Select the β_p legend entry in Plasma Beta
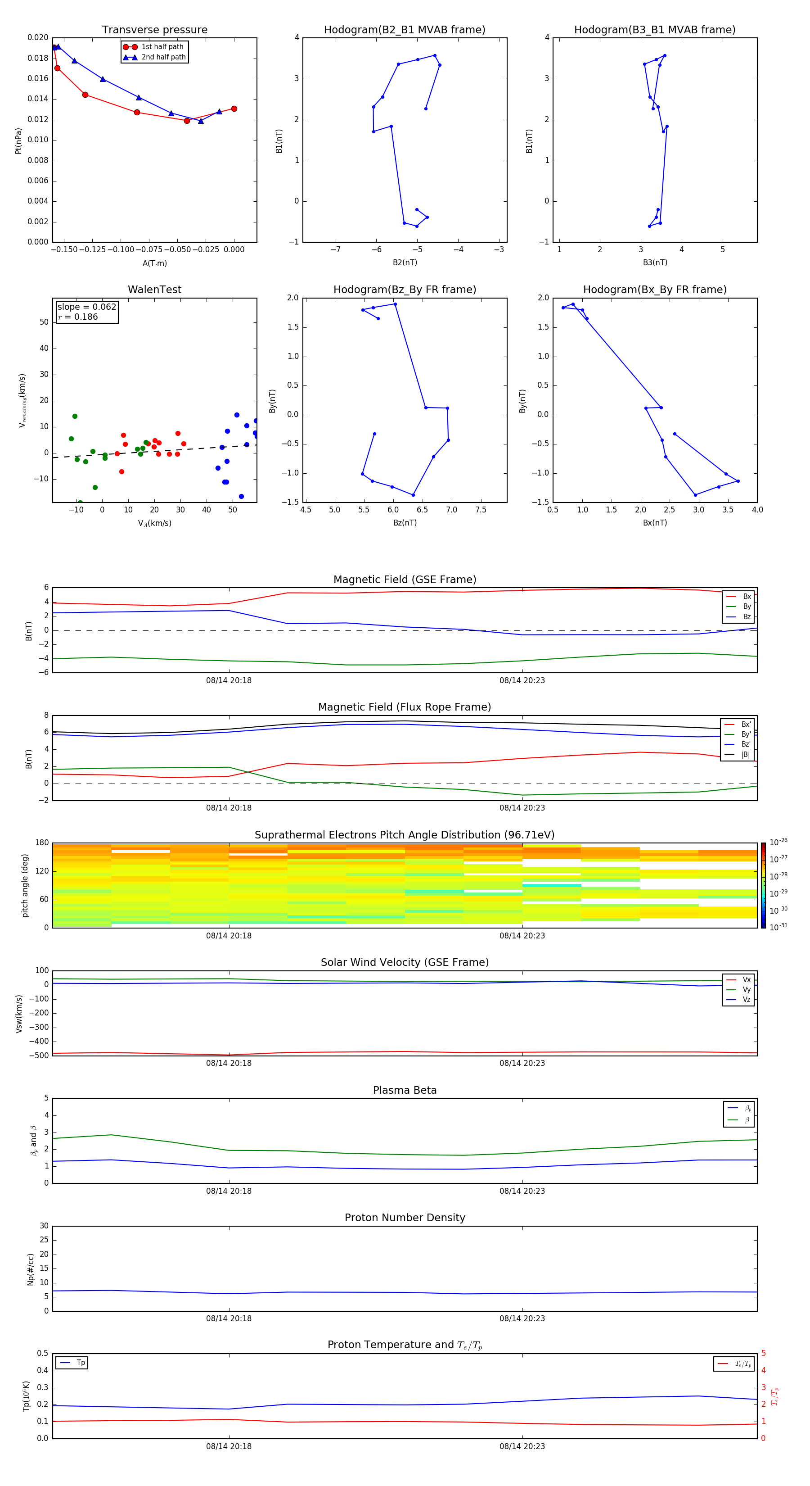 [x=740, y=1108]
